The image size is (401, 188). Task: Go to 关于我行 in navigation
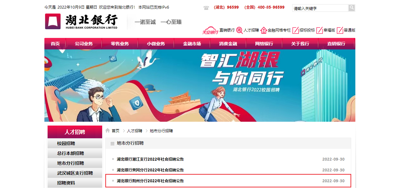[x=300, y=44]
